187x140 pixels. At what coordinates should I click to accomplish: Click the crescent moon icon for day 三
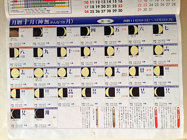(61, 32)
